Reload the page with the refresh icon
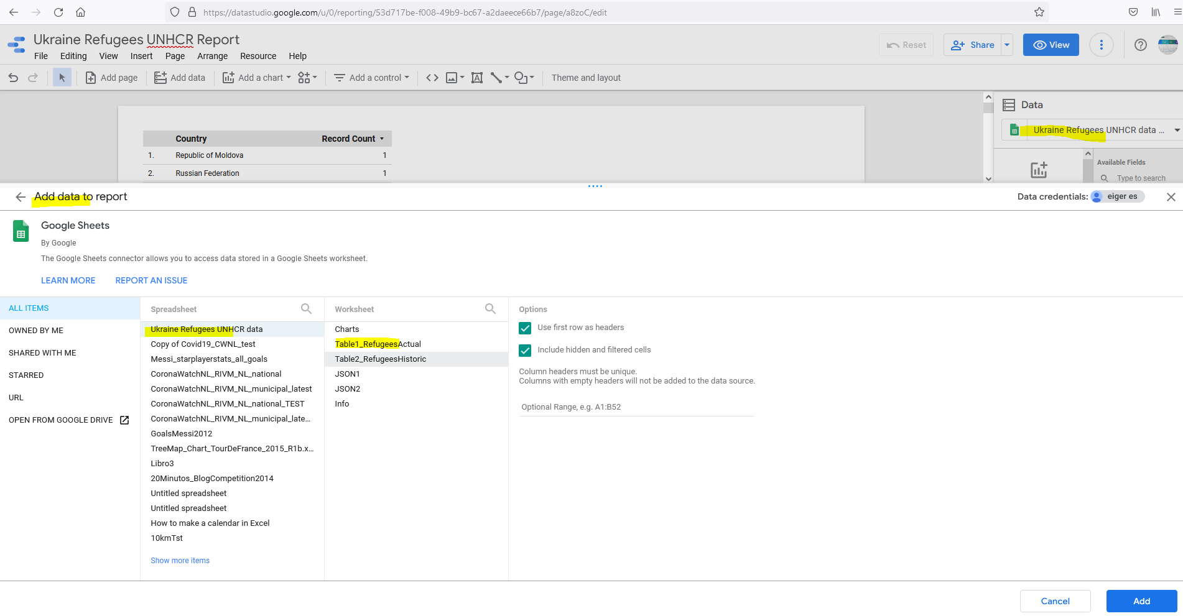1183x616 pixels. pyautogui.click(x=58, y=12)
